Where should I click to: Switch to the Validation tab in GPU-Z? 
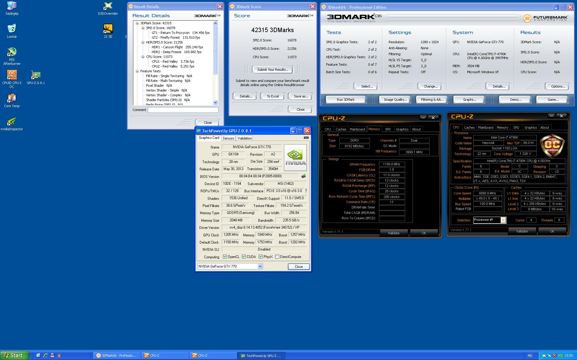point(244,138)
